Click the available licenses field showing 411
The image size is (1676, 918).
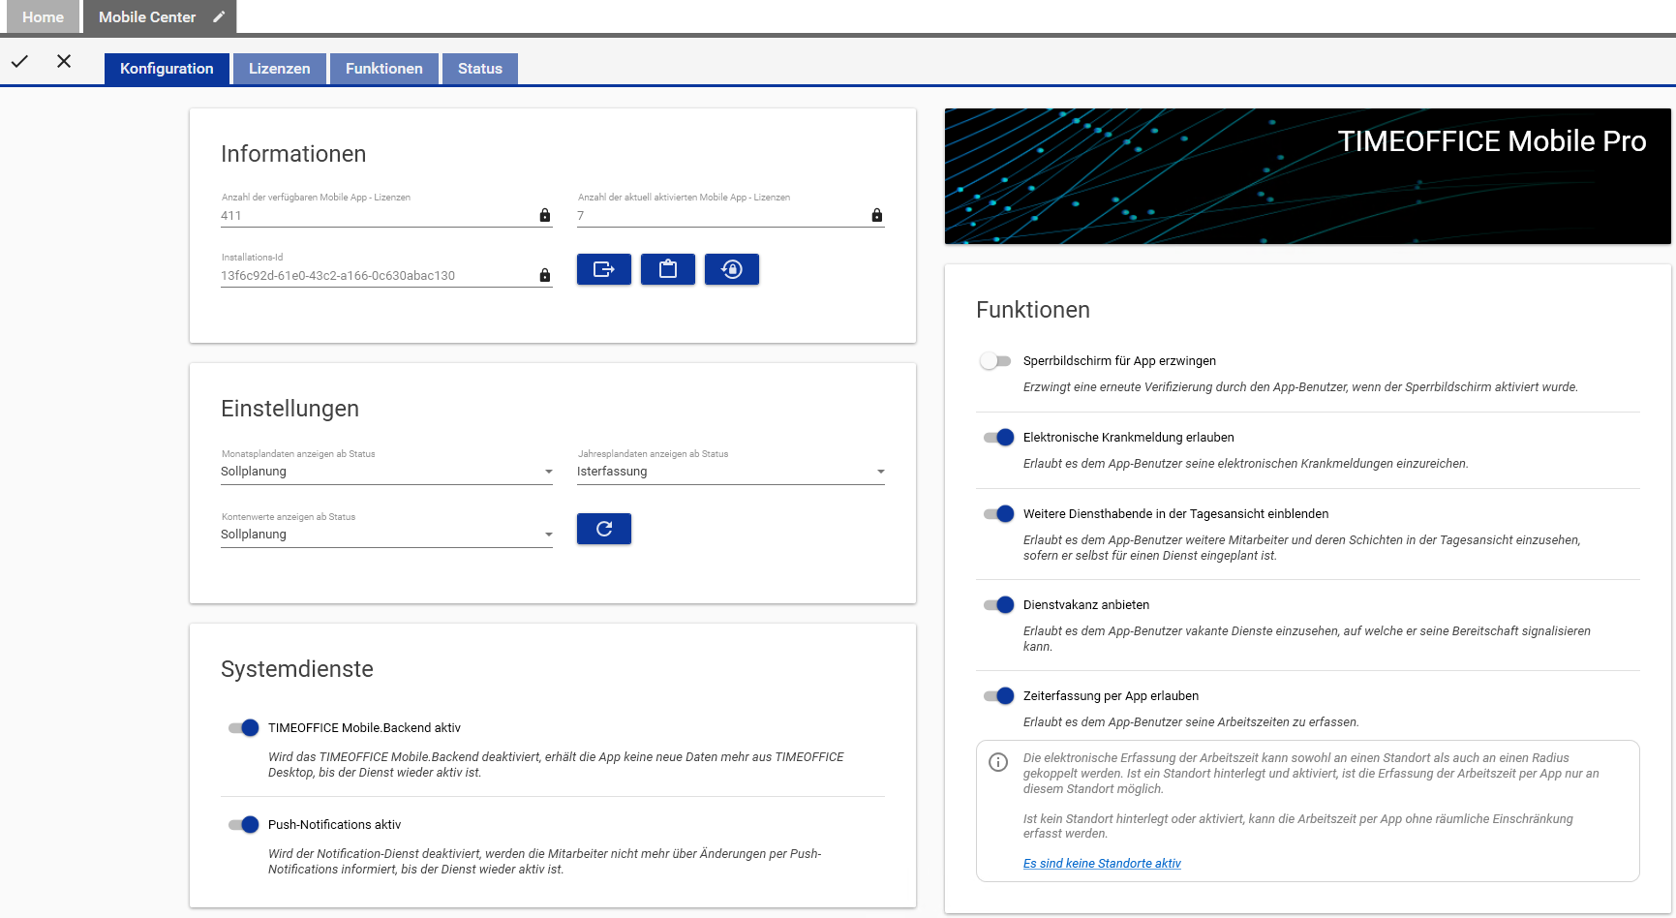386,216
